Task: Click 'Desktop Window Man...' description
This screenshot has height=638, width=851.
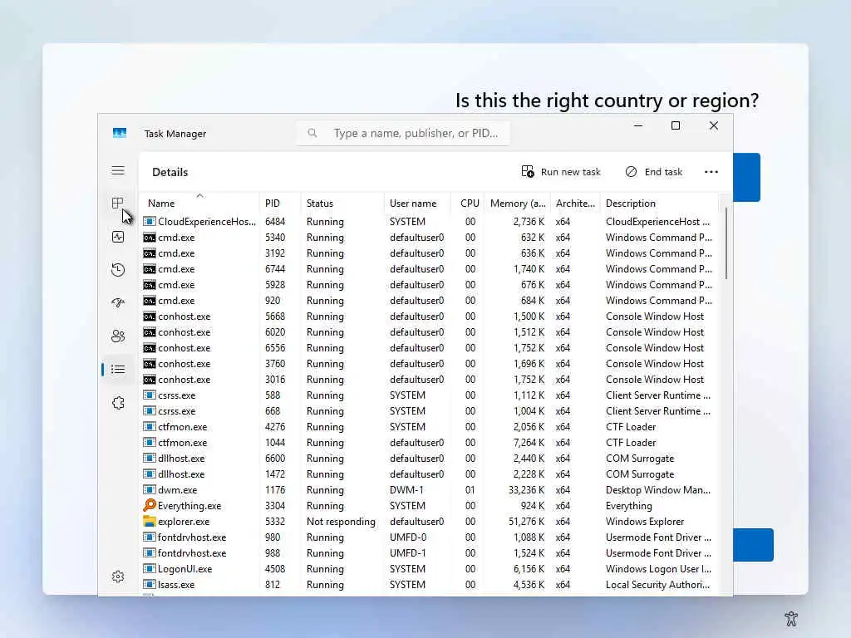Action: click(x=658, y=490)
